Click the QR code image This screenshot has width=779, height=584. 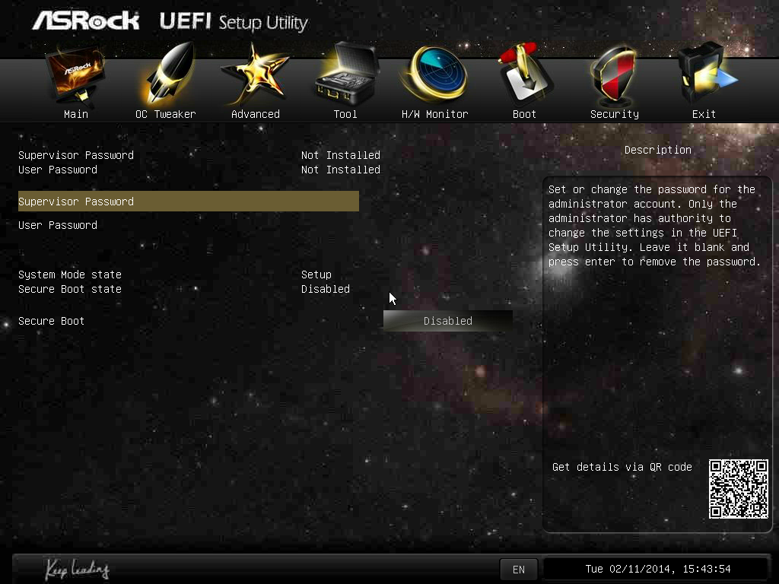tap(738, 489)
